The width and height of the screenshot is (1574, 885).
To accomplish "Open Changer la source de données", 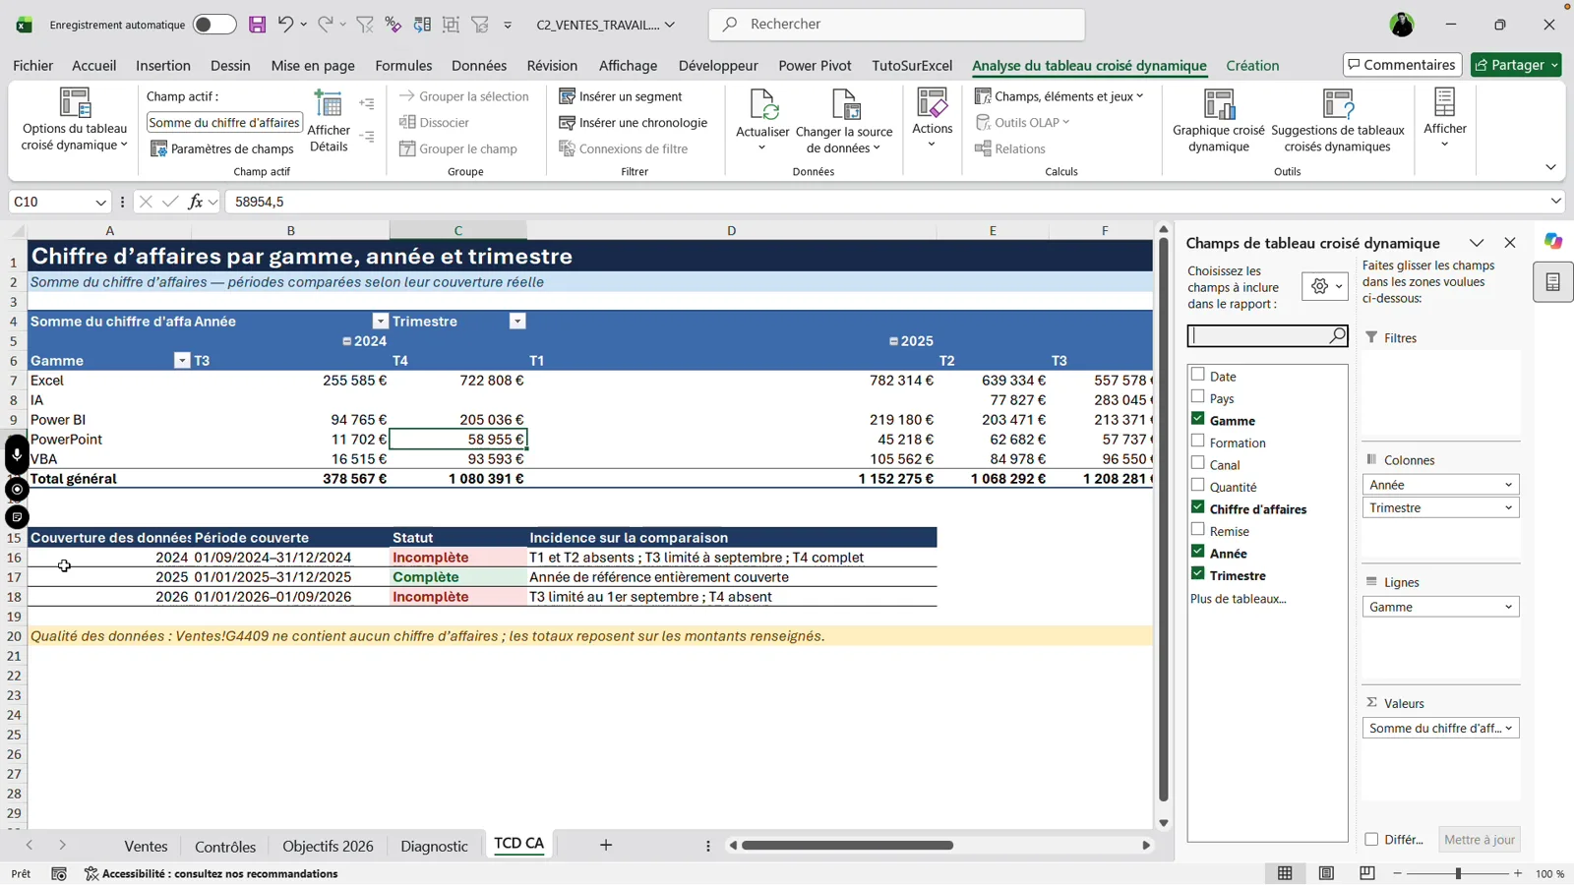I will point(844,120).
